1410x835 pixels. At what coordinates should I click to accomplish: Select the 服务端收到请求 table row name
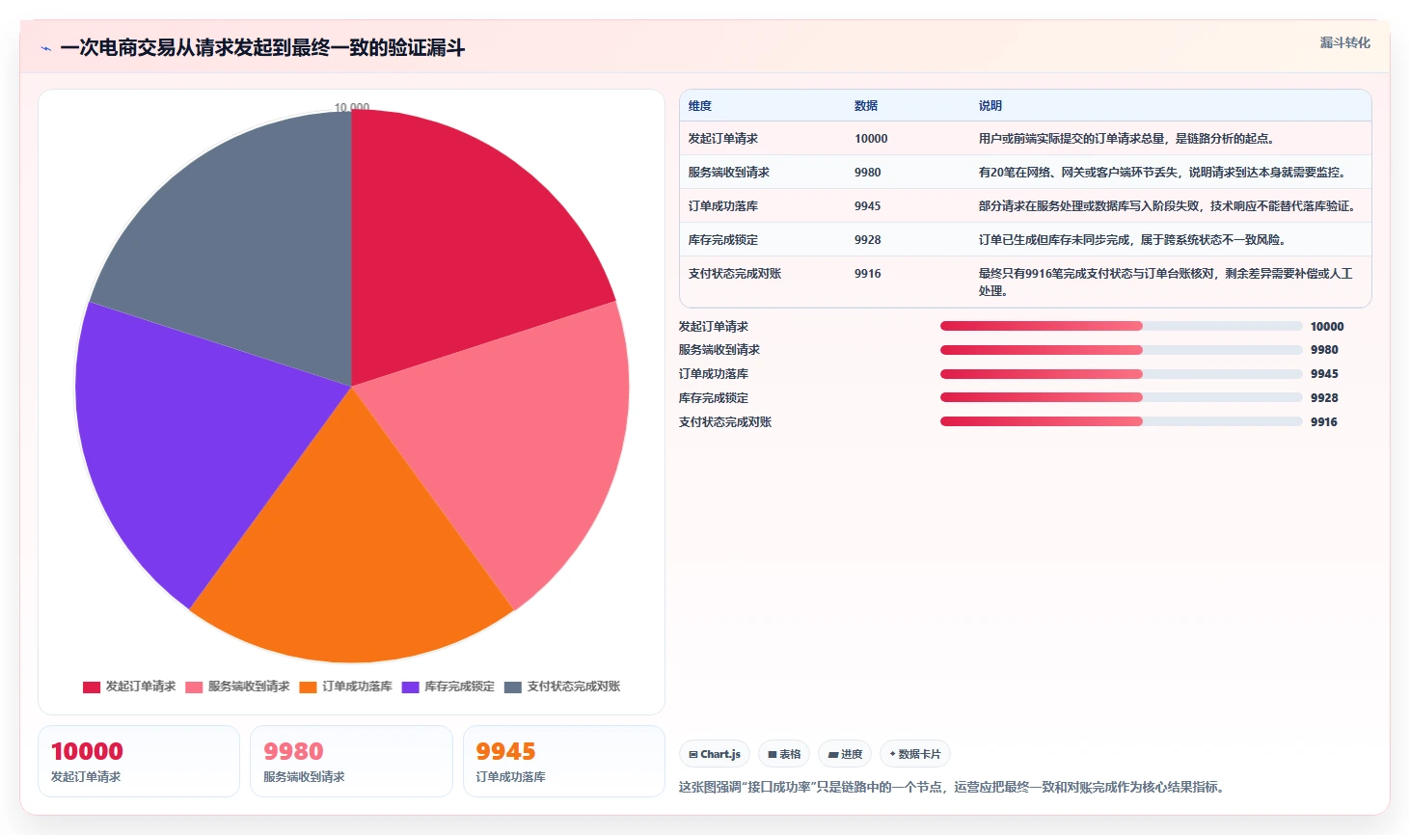point(729,173)
